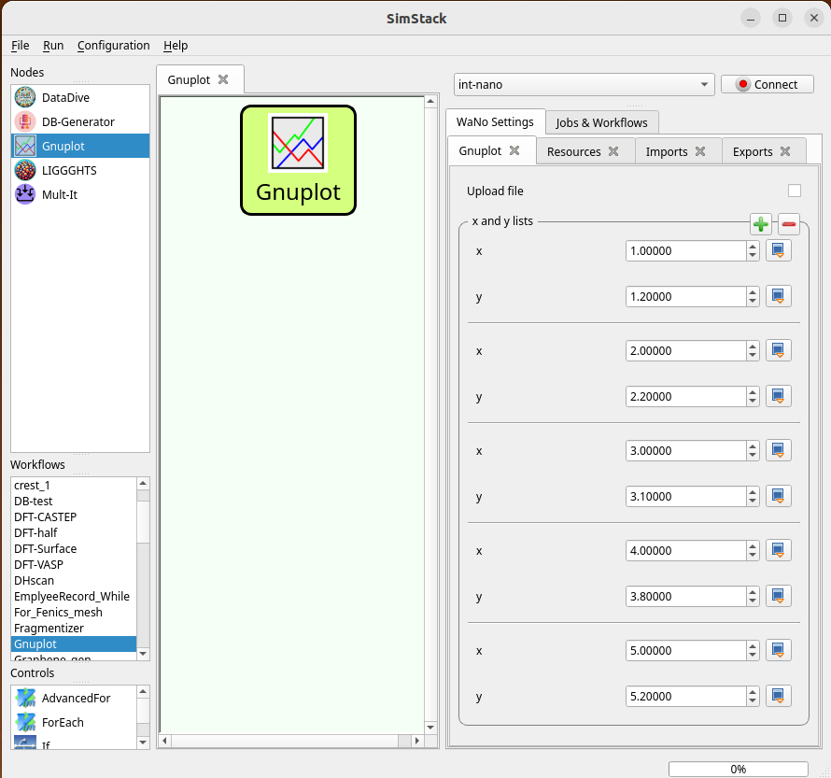Click the Connect button
The width and height of the screenshot is (831, 778).
point(768,85)
